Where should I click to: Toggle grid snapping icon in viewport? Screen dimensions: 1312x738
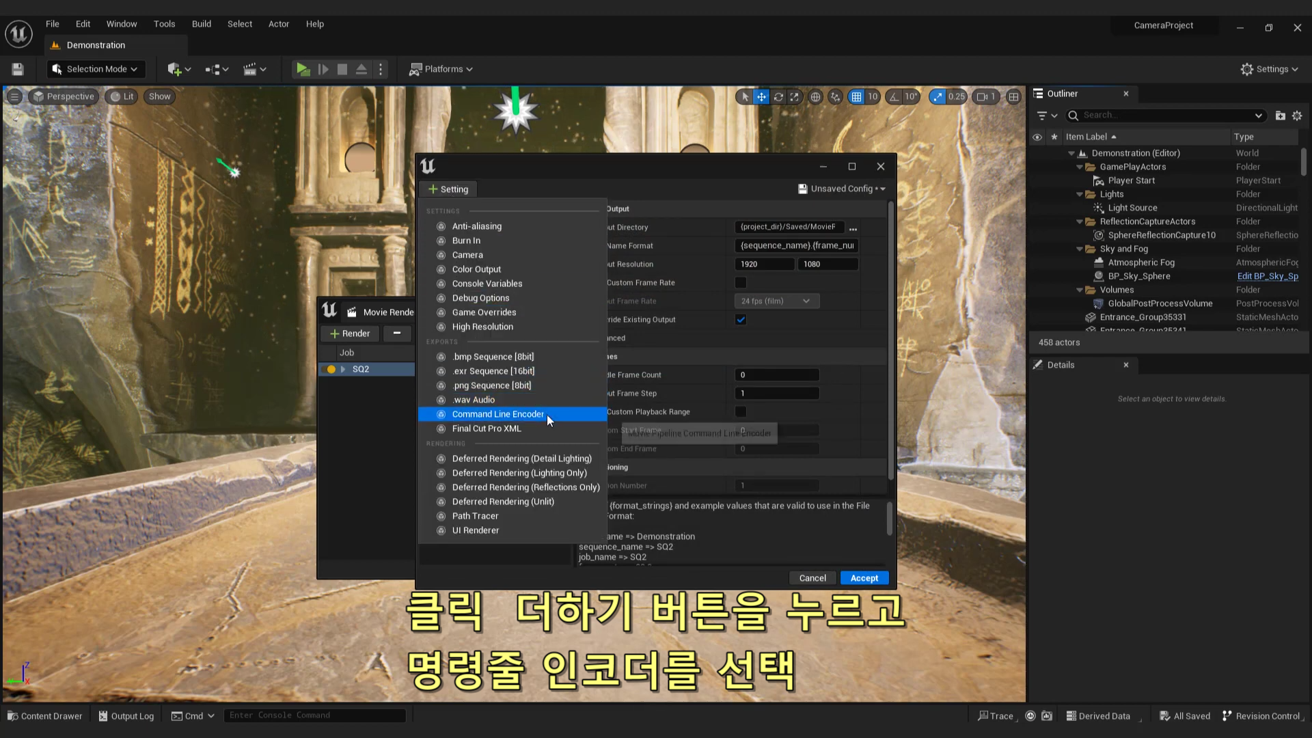tap(856, 97)
